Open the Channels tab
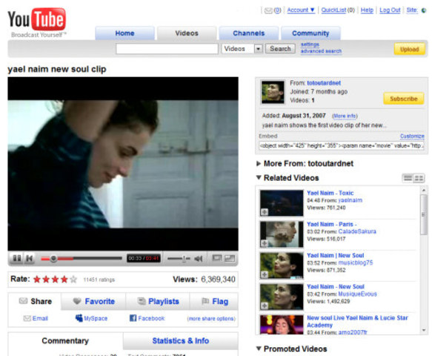432x356 pixels. 249,33
